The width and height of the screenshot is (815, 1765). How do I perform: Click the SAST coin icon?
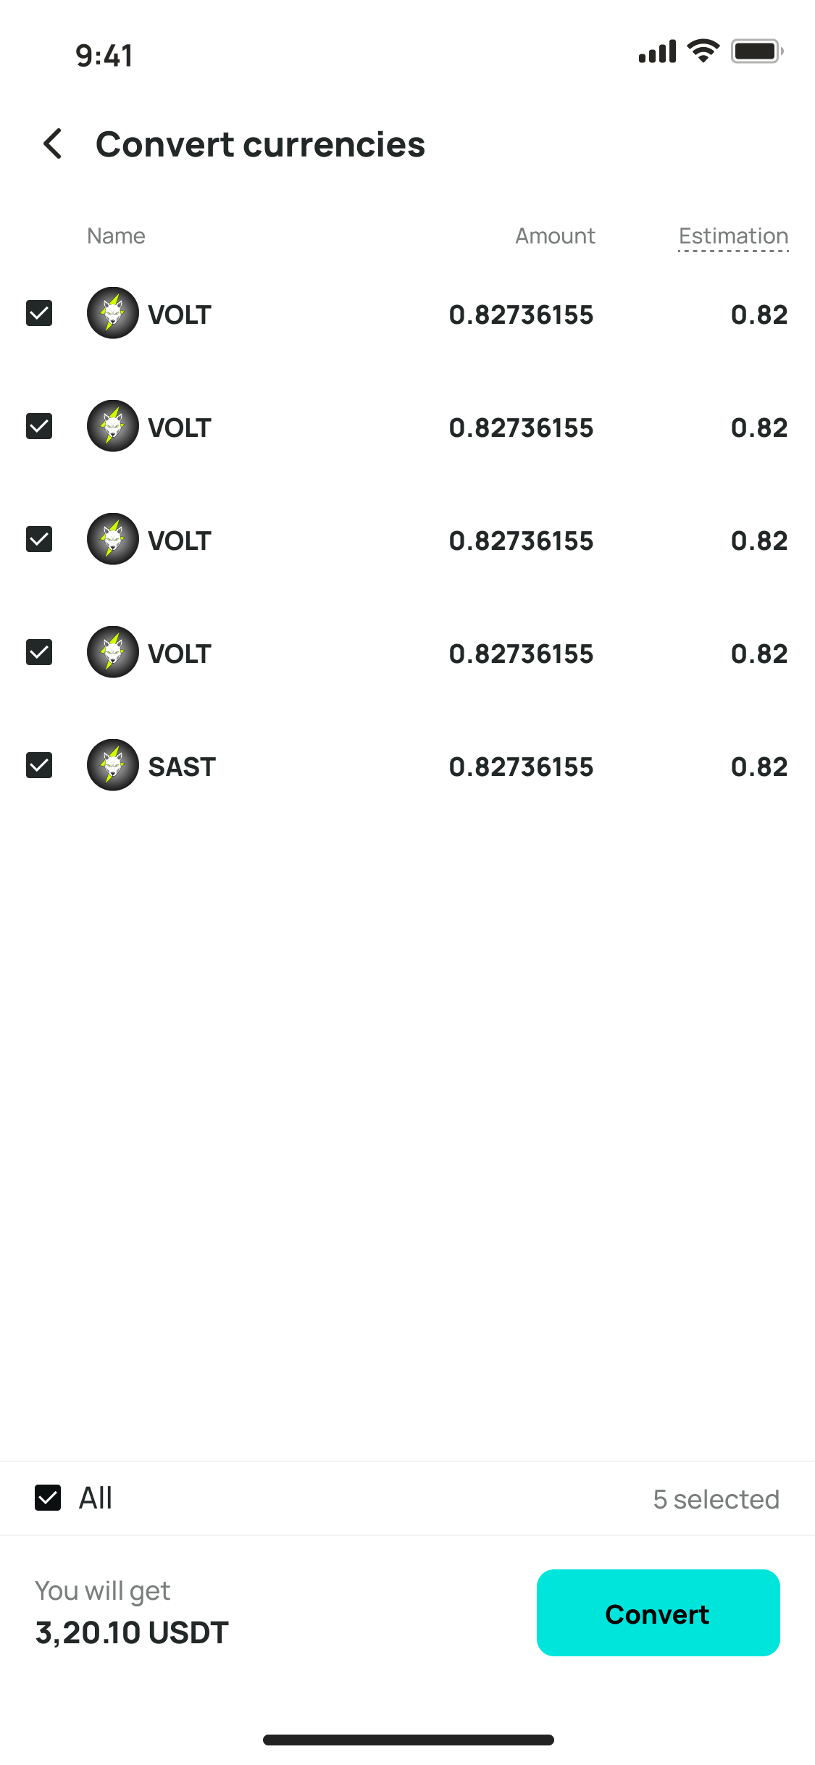[x=113, y=765]
